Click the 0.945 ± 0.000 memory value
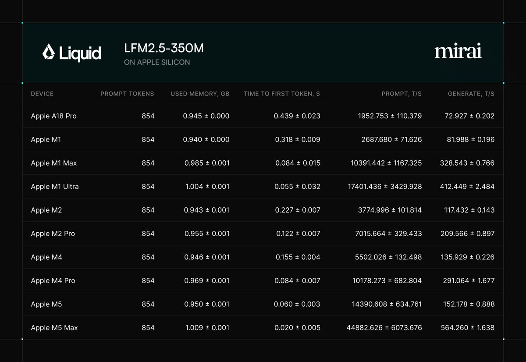The height and width of the screenshot is (362, 526). [x=206, y=116]
